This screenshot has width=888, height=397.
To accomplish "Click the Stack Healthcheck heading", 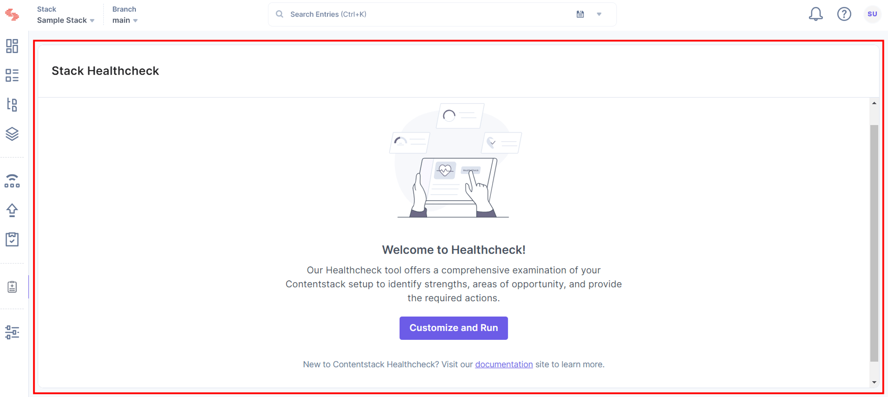I will [x=105, y=71].
